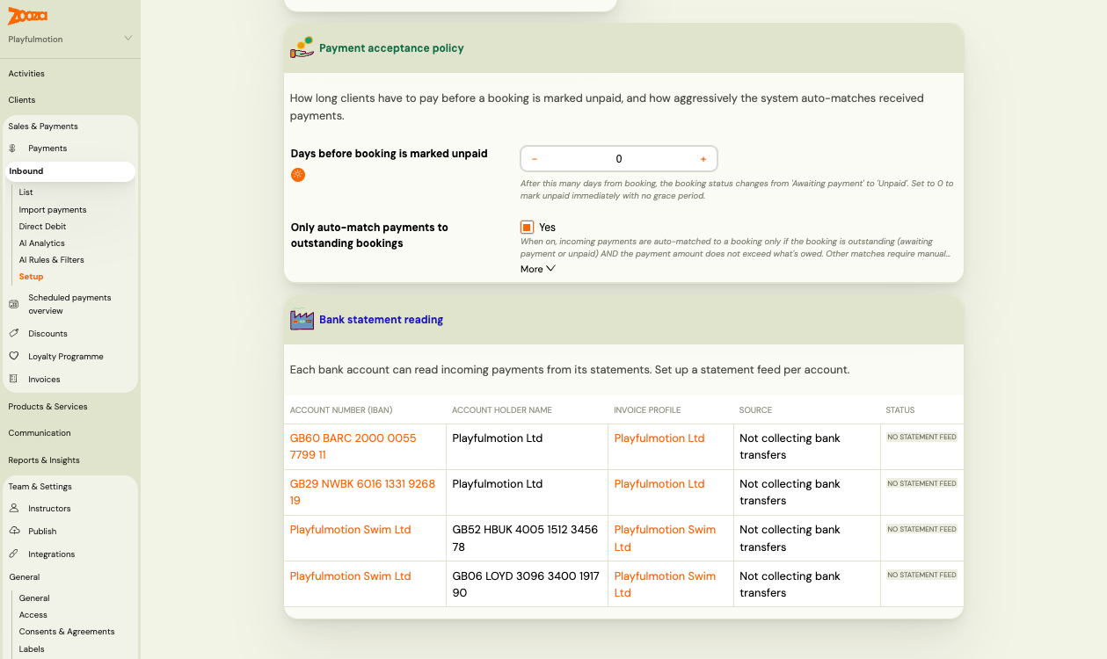
Task: Open Direct Debit
Action: [43, 227]
